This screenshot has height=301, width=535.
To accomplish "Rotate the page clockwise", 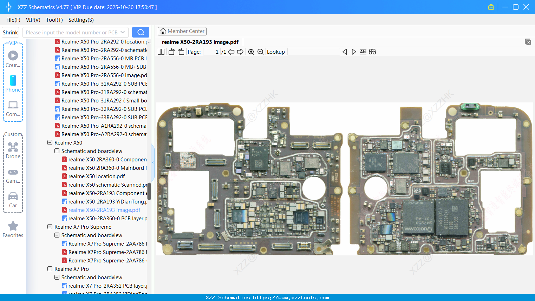I will tap(181, 52).
